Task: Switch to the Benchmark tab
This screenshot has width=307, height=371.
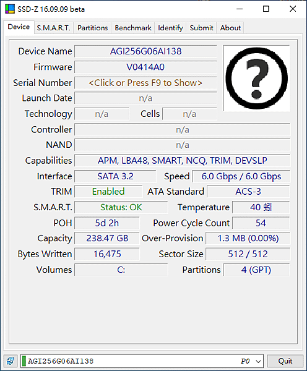Action: pos(133,28)
